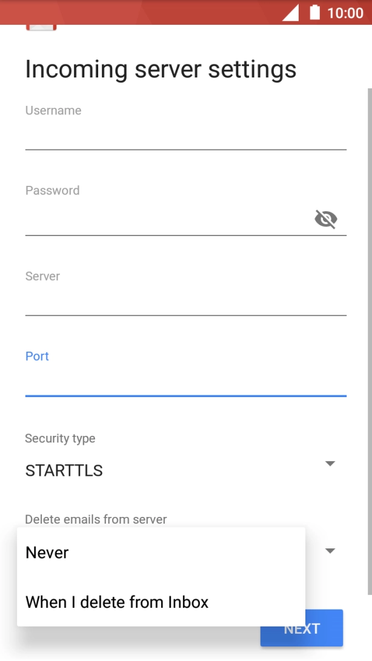Click the email app icon at top left
Image resolution: width=372 pixels, height=661 pixels.
click(x=41, y=25)
